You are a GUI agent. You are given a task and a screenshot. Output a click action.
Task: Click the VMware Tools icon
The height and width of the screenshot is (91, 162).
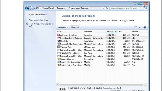coord(59,47)
